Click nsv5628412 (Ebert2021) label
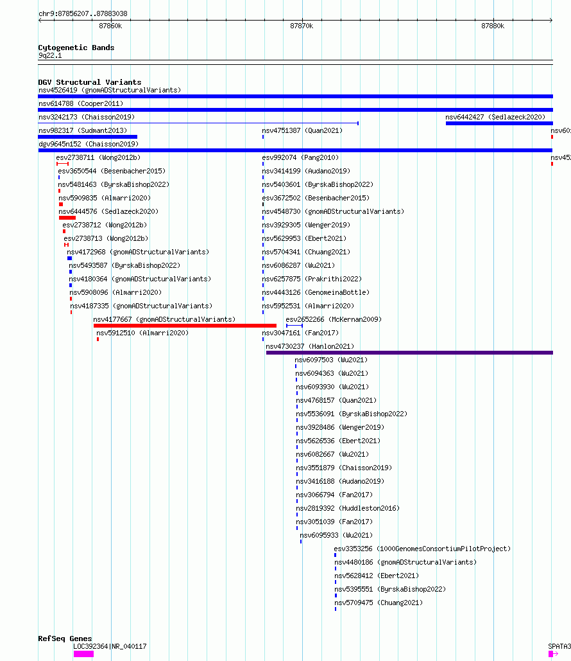Screen dimensions: 571x661 (x=377, y=576)
